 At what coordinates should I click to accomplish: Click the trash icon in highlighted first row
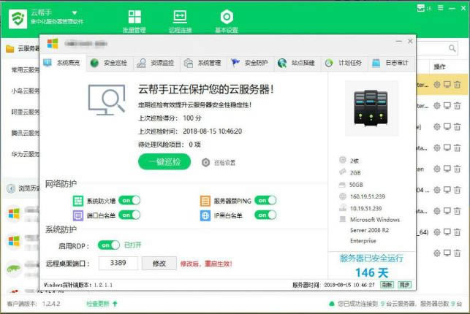(x=457, y=85)
